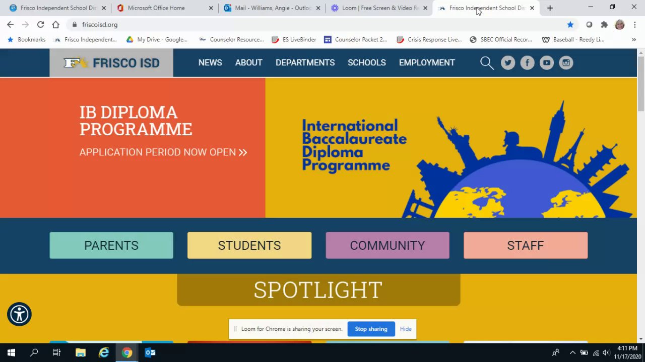Open Frisco ISD Facebook page icon
The height and width of the screenshot is (362, 645).
527,63
